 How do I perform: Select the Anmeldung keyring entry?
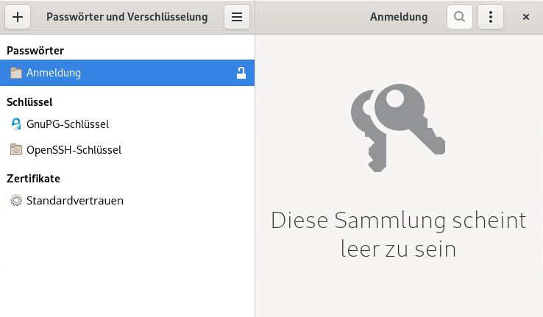(x=54, y=73)
